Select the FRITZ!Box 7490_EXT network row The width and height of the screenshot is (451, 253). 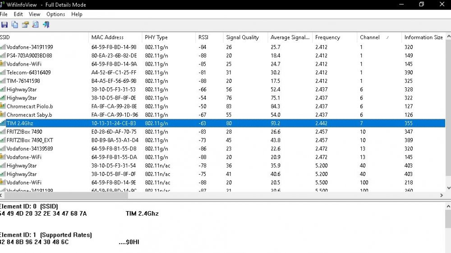(x=223, y=140)
